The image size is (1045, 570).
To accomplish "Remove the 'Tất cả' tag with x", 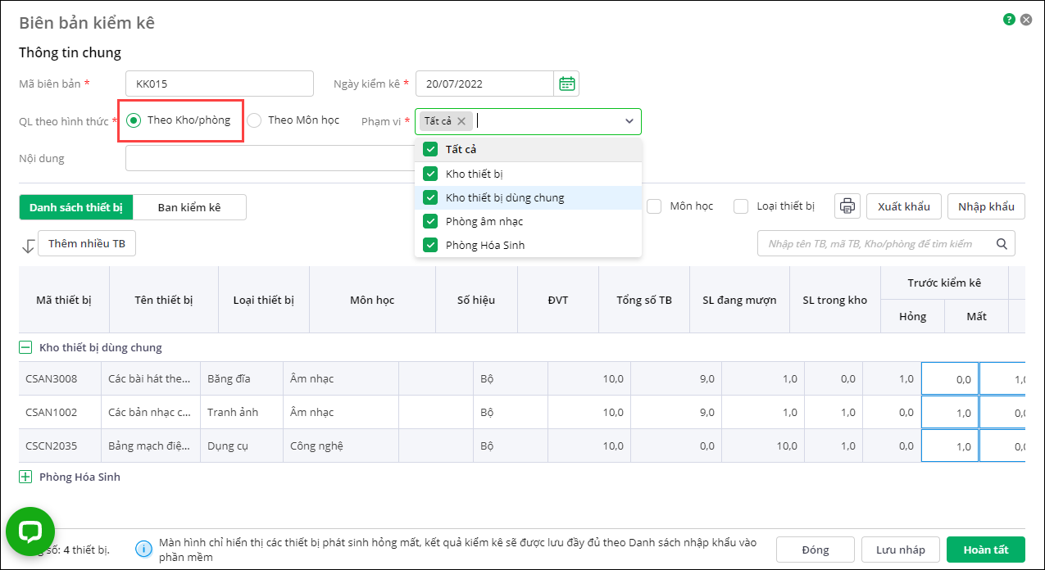I will (x=461, y=121).
